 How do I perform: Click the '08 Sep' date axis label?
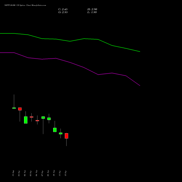click(x=48, y=173)
